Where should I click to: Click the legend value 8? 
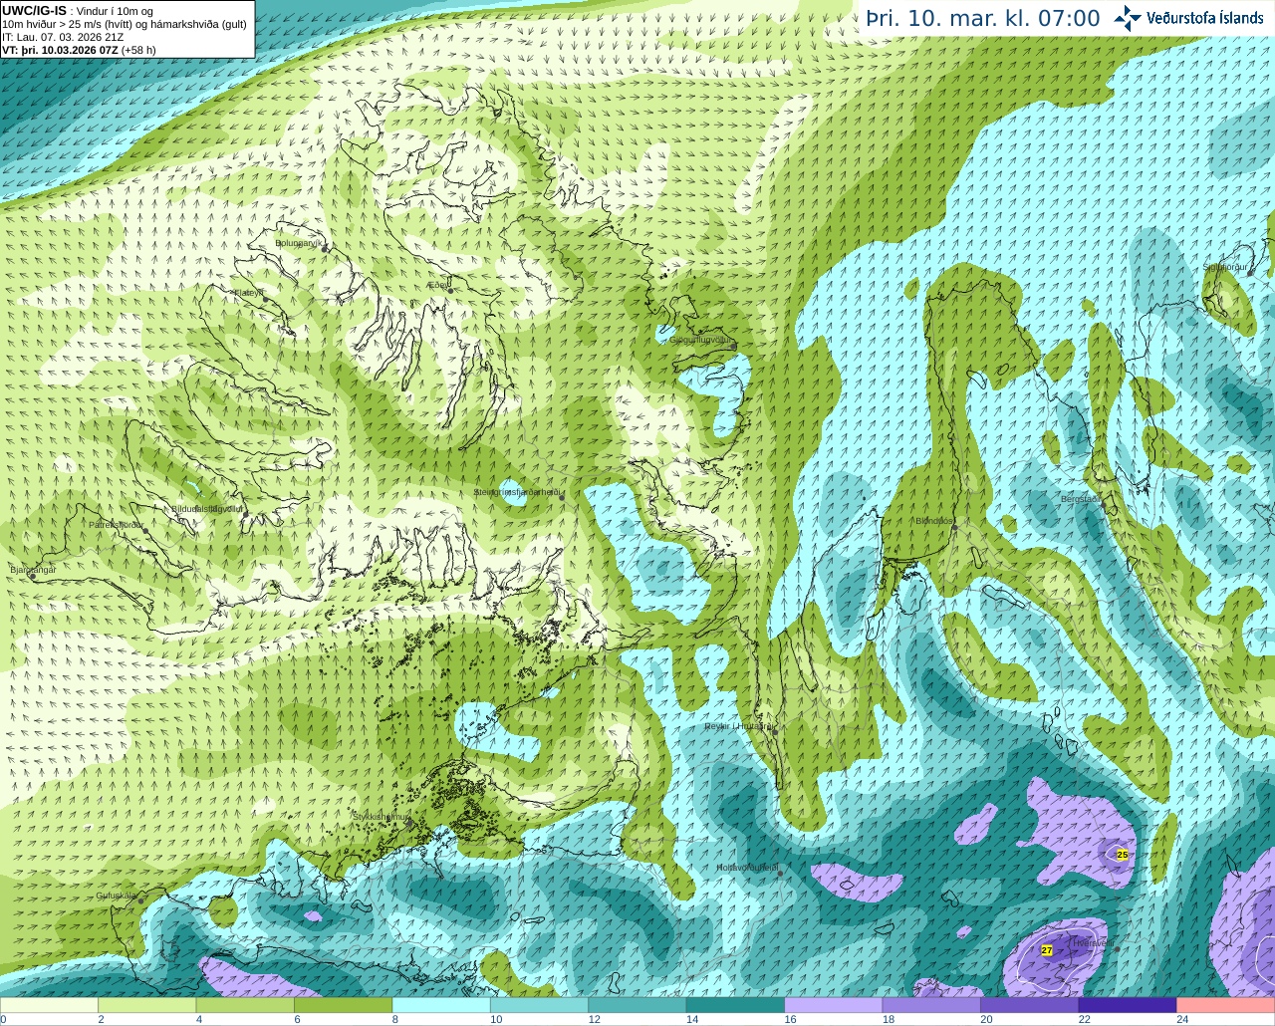pyautogui.click(x=395, y=1019)
